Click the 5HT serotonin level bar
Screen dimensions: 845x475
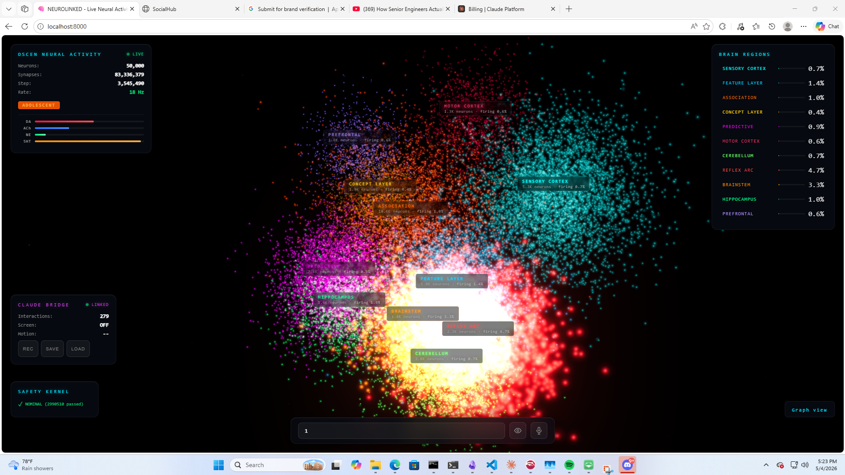tap(89, 141)
